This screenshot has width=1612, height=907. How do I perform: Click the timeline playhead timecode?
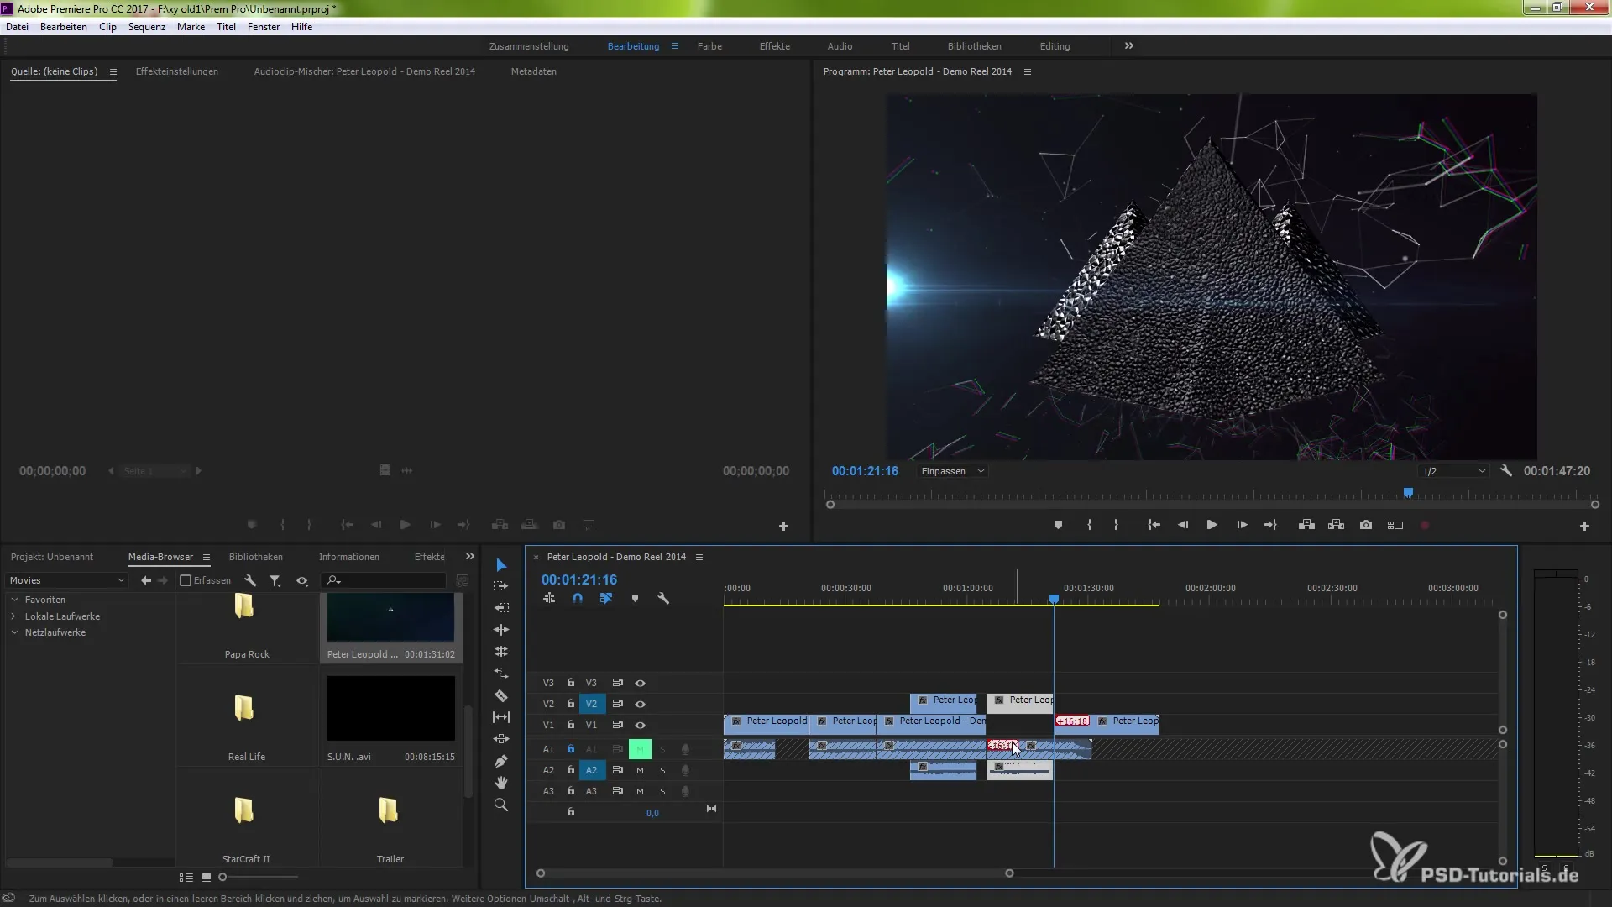(x=579, y=579)
